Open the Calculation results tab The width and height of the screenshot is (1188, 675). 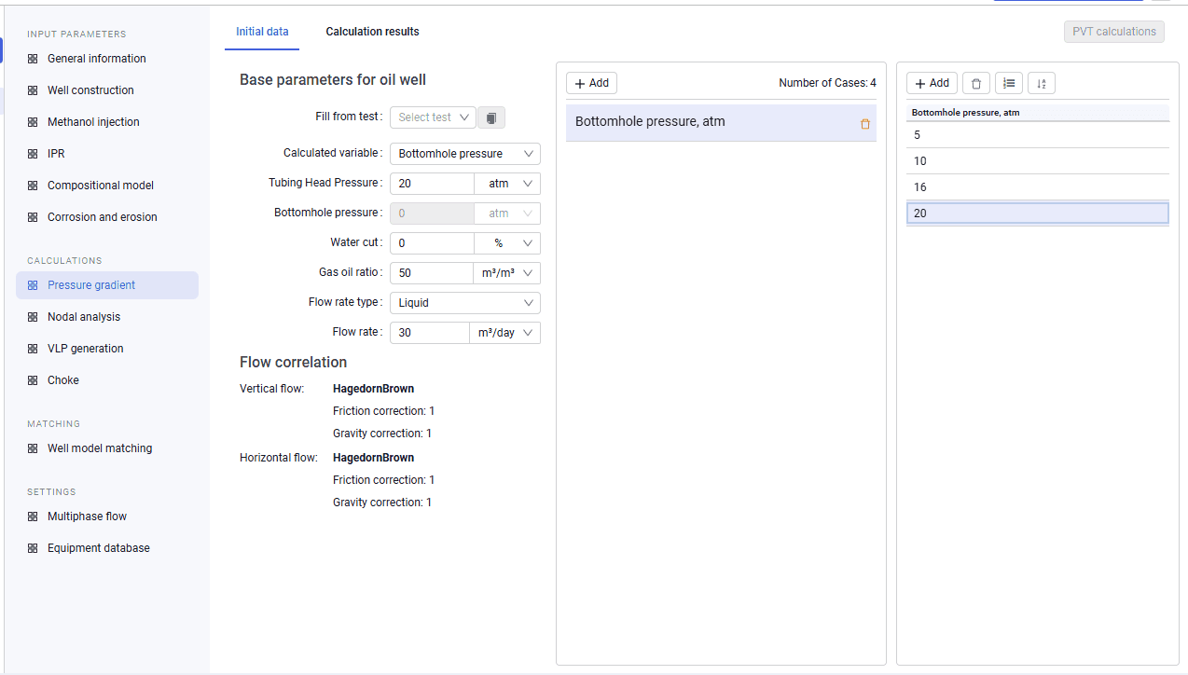[372, 32]
